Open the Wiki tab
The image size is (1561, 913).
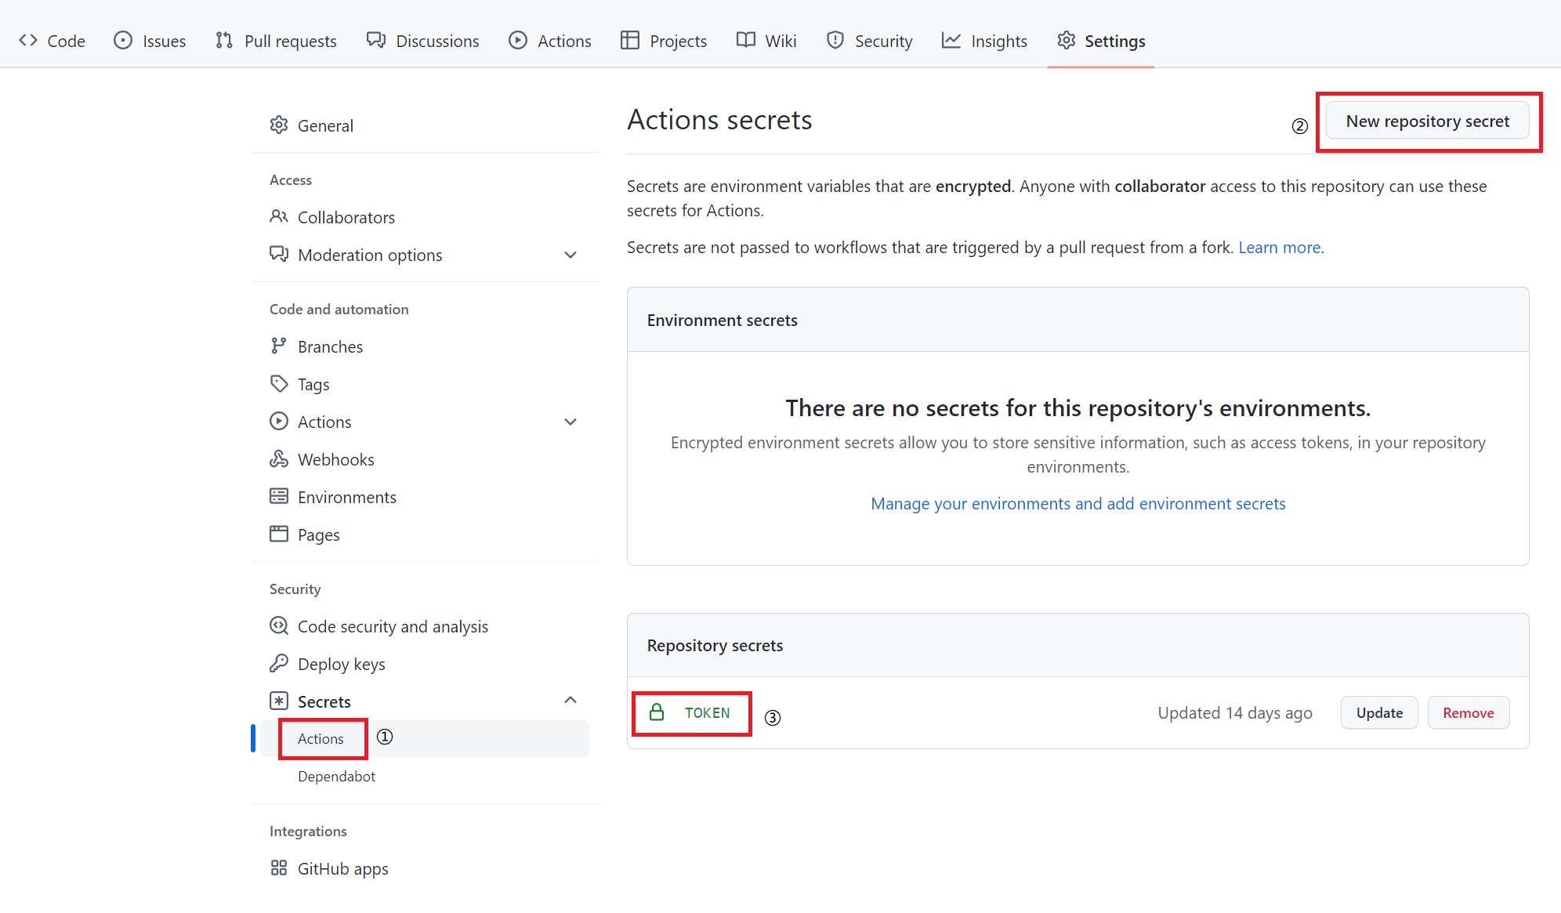(766, 41)
